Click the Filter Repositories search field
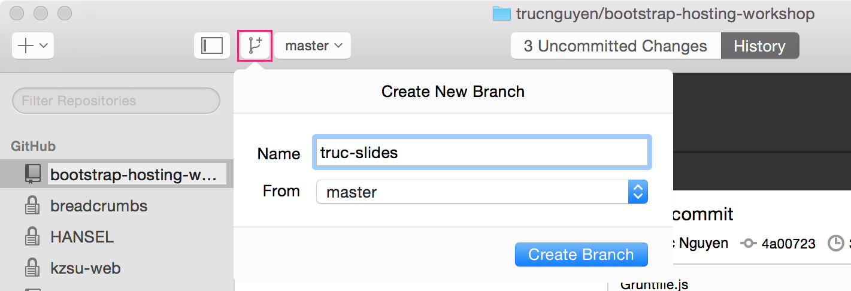 pos(116,101)
